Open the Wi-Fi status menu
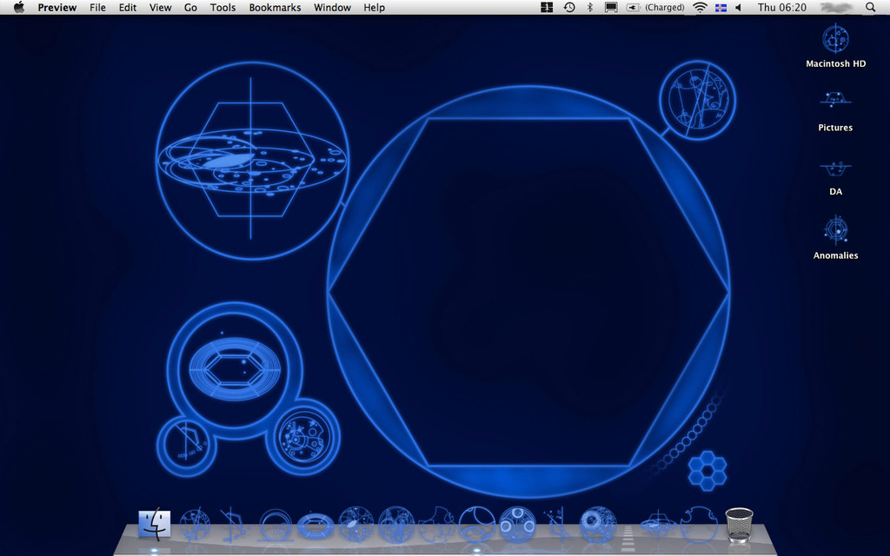This screenshot has width=890, height=556. click(x=701, y=7)
